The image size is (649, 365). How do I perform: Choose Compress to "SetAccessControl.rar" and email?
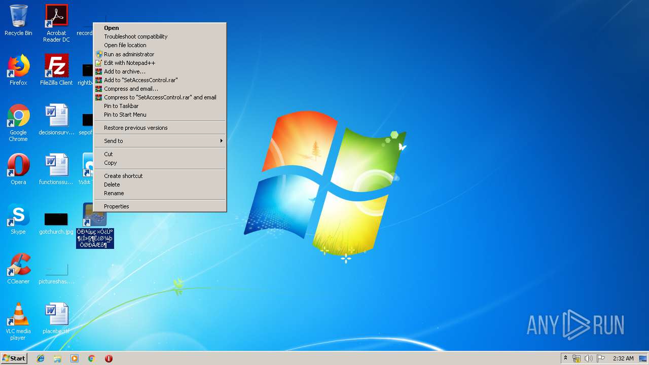point(160,97)
